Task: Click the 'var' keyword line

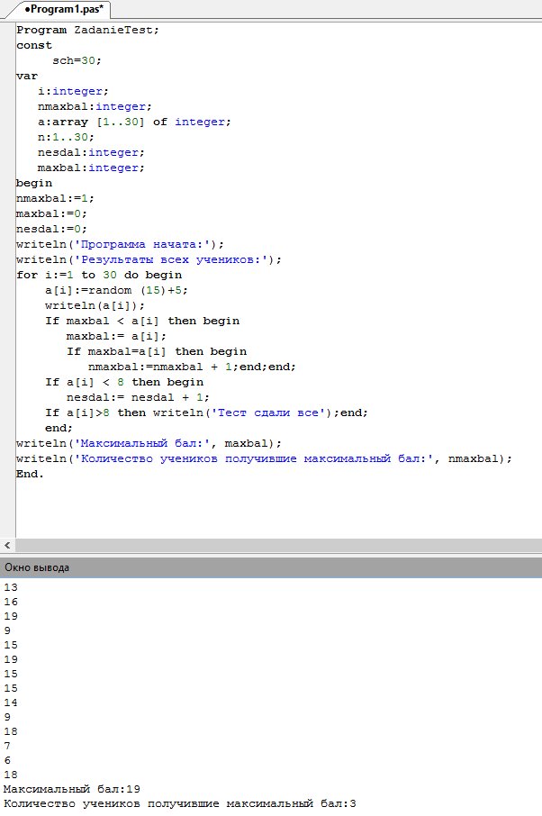Action: click(26, 76)
